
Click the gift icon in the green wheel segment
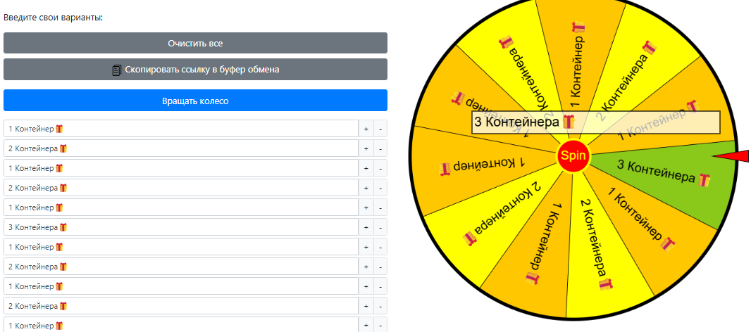(x=704, y=180)
